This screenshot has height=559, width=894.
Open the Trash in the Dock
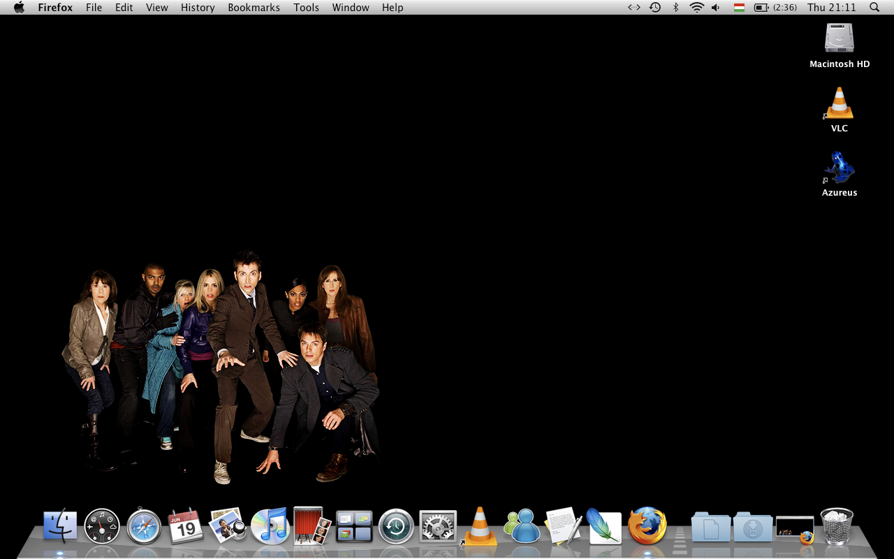click(836, 526)
